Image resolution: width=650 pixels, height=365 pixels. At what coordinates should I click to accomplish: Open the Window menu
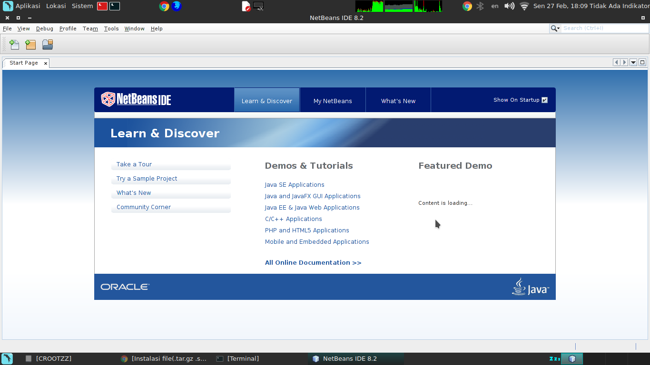(x=135, y=29)
